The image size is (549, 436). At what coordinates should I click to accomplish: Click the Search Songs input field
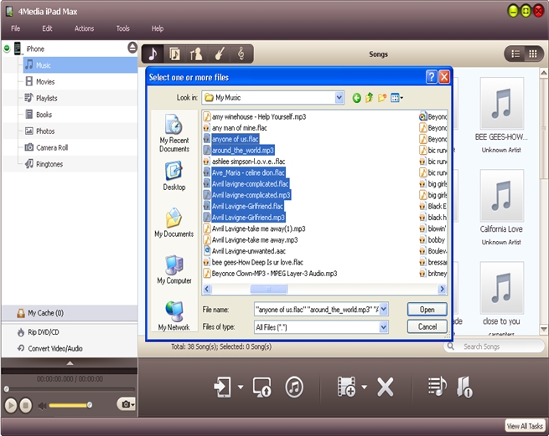[x=495, y=346]
